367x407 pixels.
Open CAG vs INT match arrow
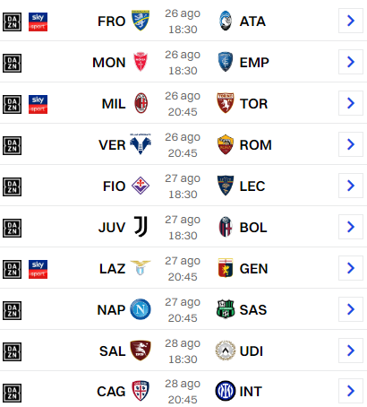(x=351, y=391)
